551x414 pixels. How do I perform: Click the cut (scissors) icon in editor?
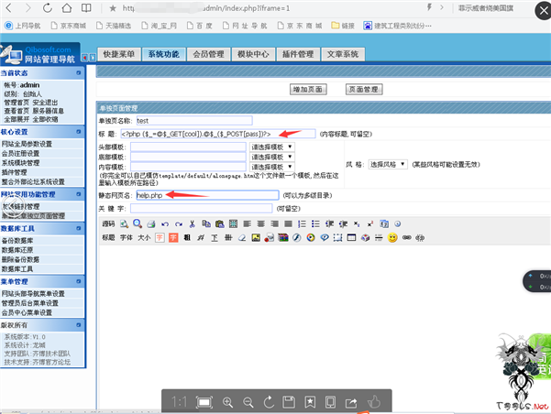(x=193, y=223)
